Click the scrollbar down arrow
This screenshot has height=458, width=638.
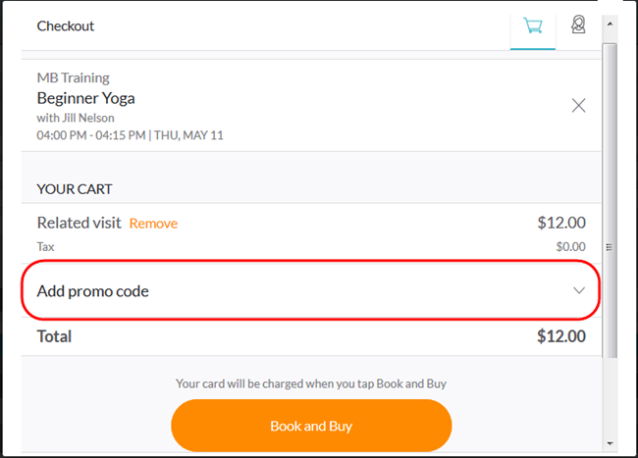610,443
